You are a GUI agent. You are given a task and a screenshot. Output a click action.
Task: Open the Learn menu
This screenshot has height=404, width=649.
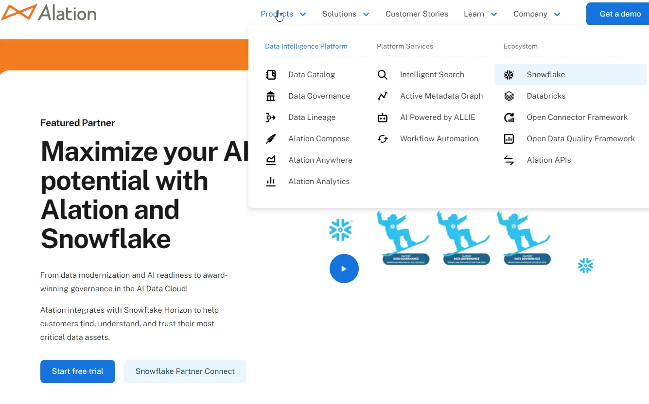pyautogui.click(x=474, y=14)
